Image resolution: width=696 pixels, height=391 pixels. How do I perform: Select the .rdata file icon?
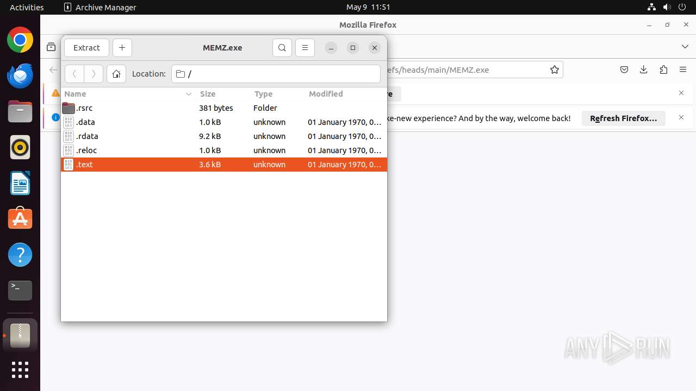point(69,136)
